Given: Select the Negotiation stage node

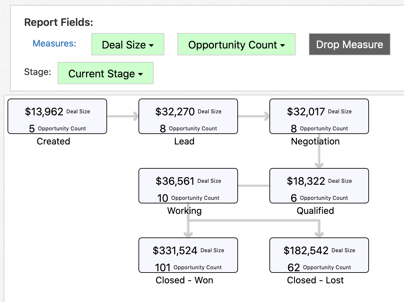Looking at the screenshot, I should [x=319, y=116].
